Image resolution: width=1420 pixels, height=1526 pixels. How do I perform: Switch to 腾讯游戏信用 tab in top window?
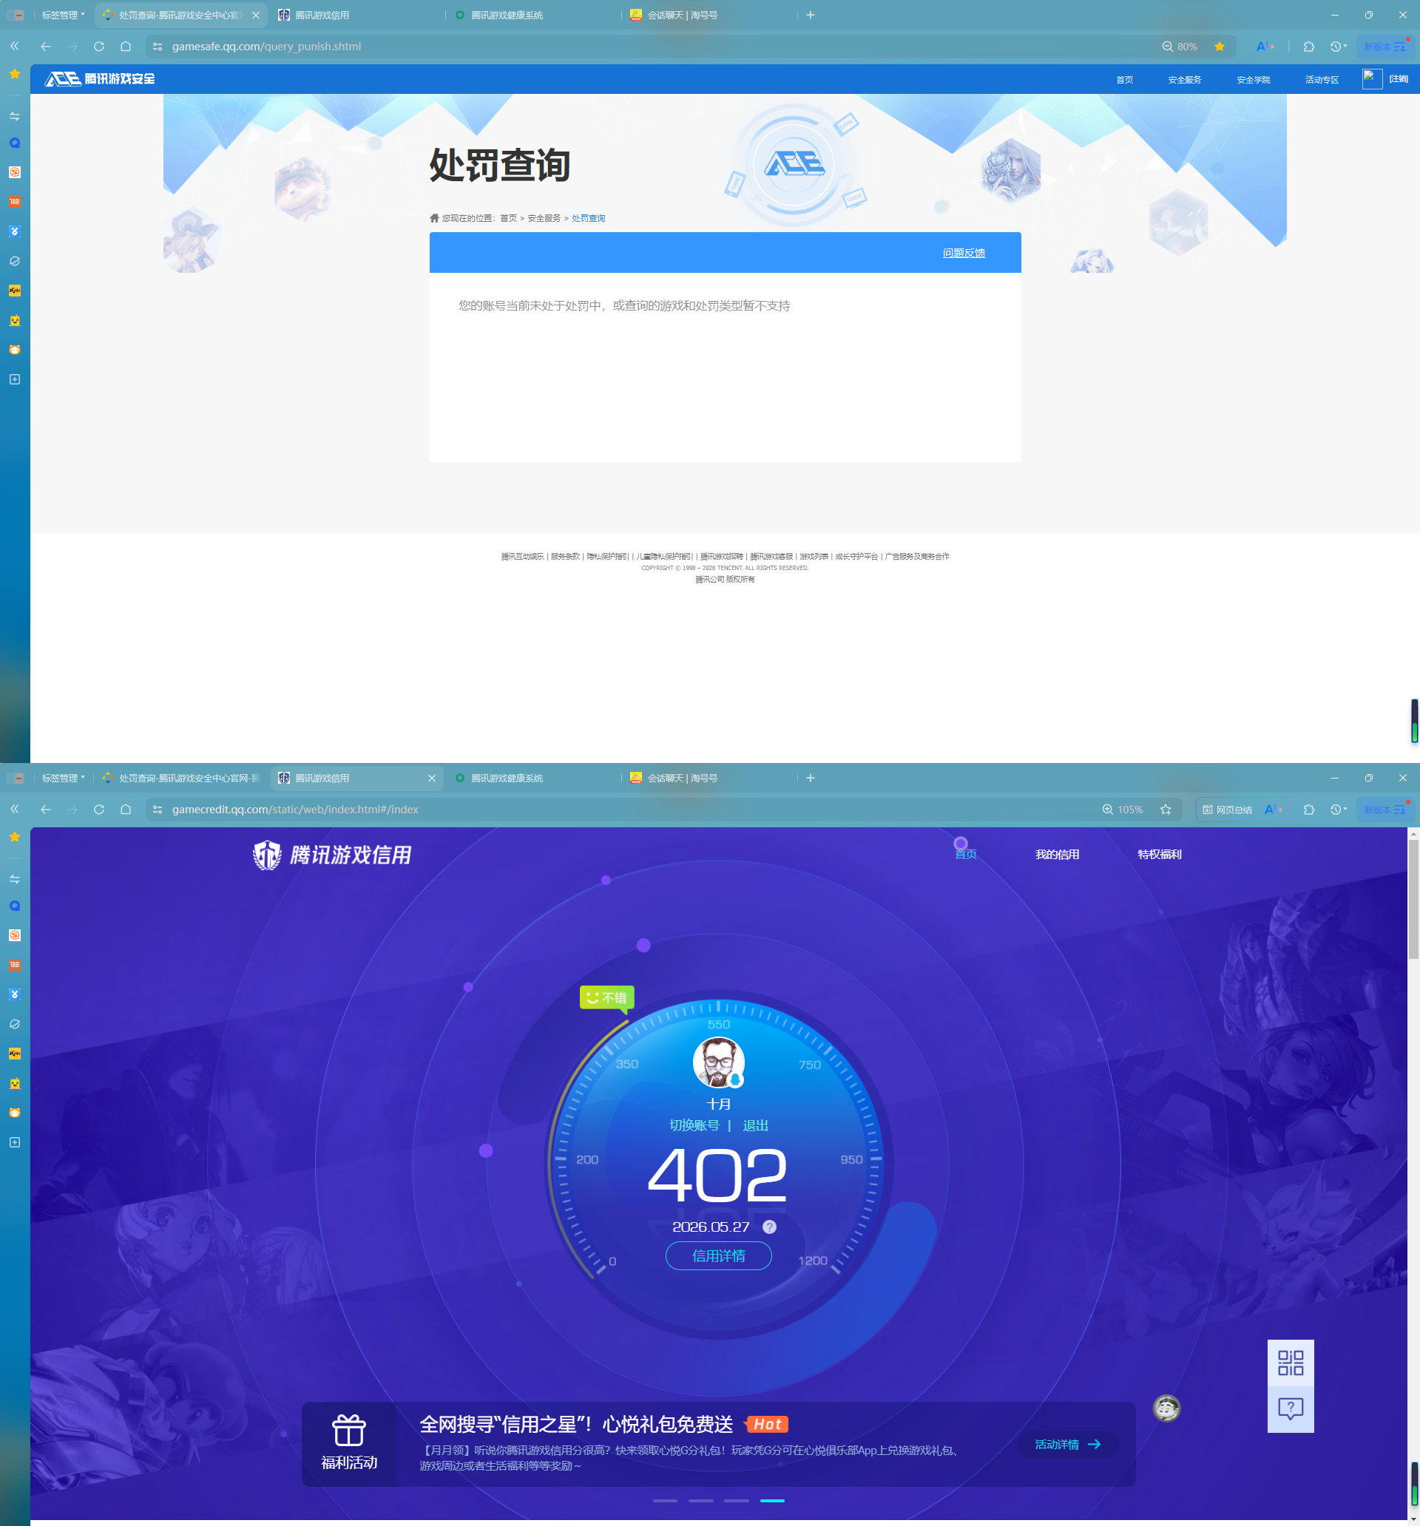click(357, 16)
